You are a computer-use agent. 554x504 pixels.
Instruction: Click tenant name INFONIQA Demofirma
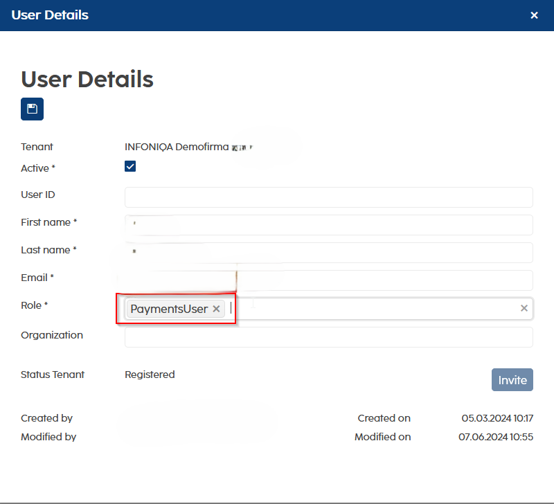point(177,147)
